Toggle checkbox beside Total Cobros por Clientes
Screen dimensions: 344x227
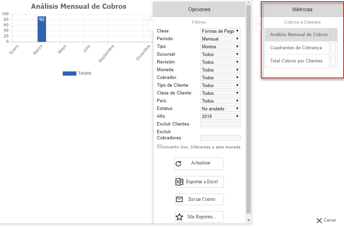(x=333, y=61)
